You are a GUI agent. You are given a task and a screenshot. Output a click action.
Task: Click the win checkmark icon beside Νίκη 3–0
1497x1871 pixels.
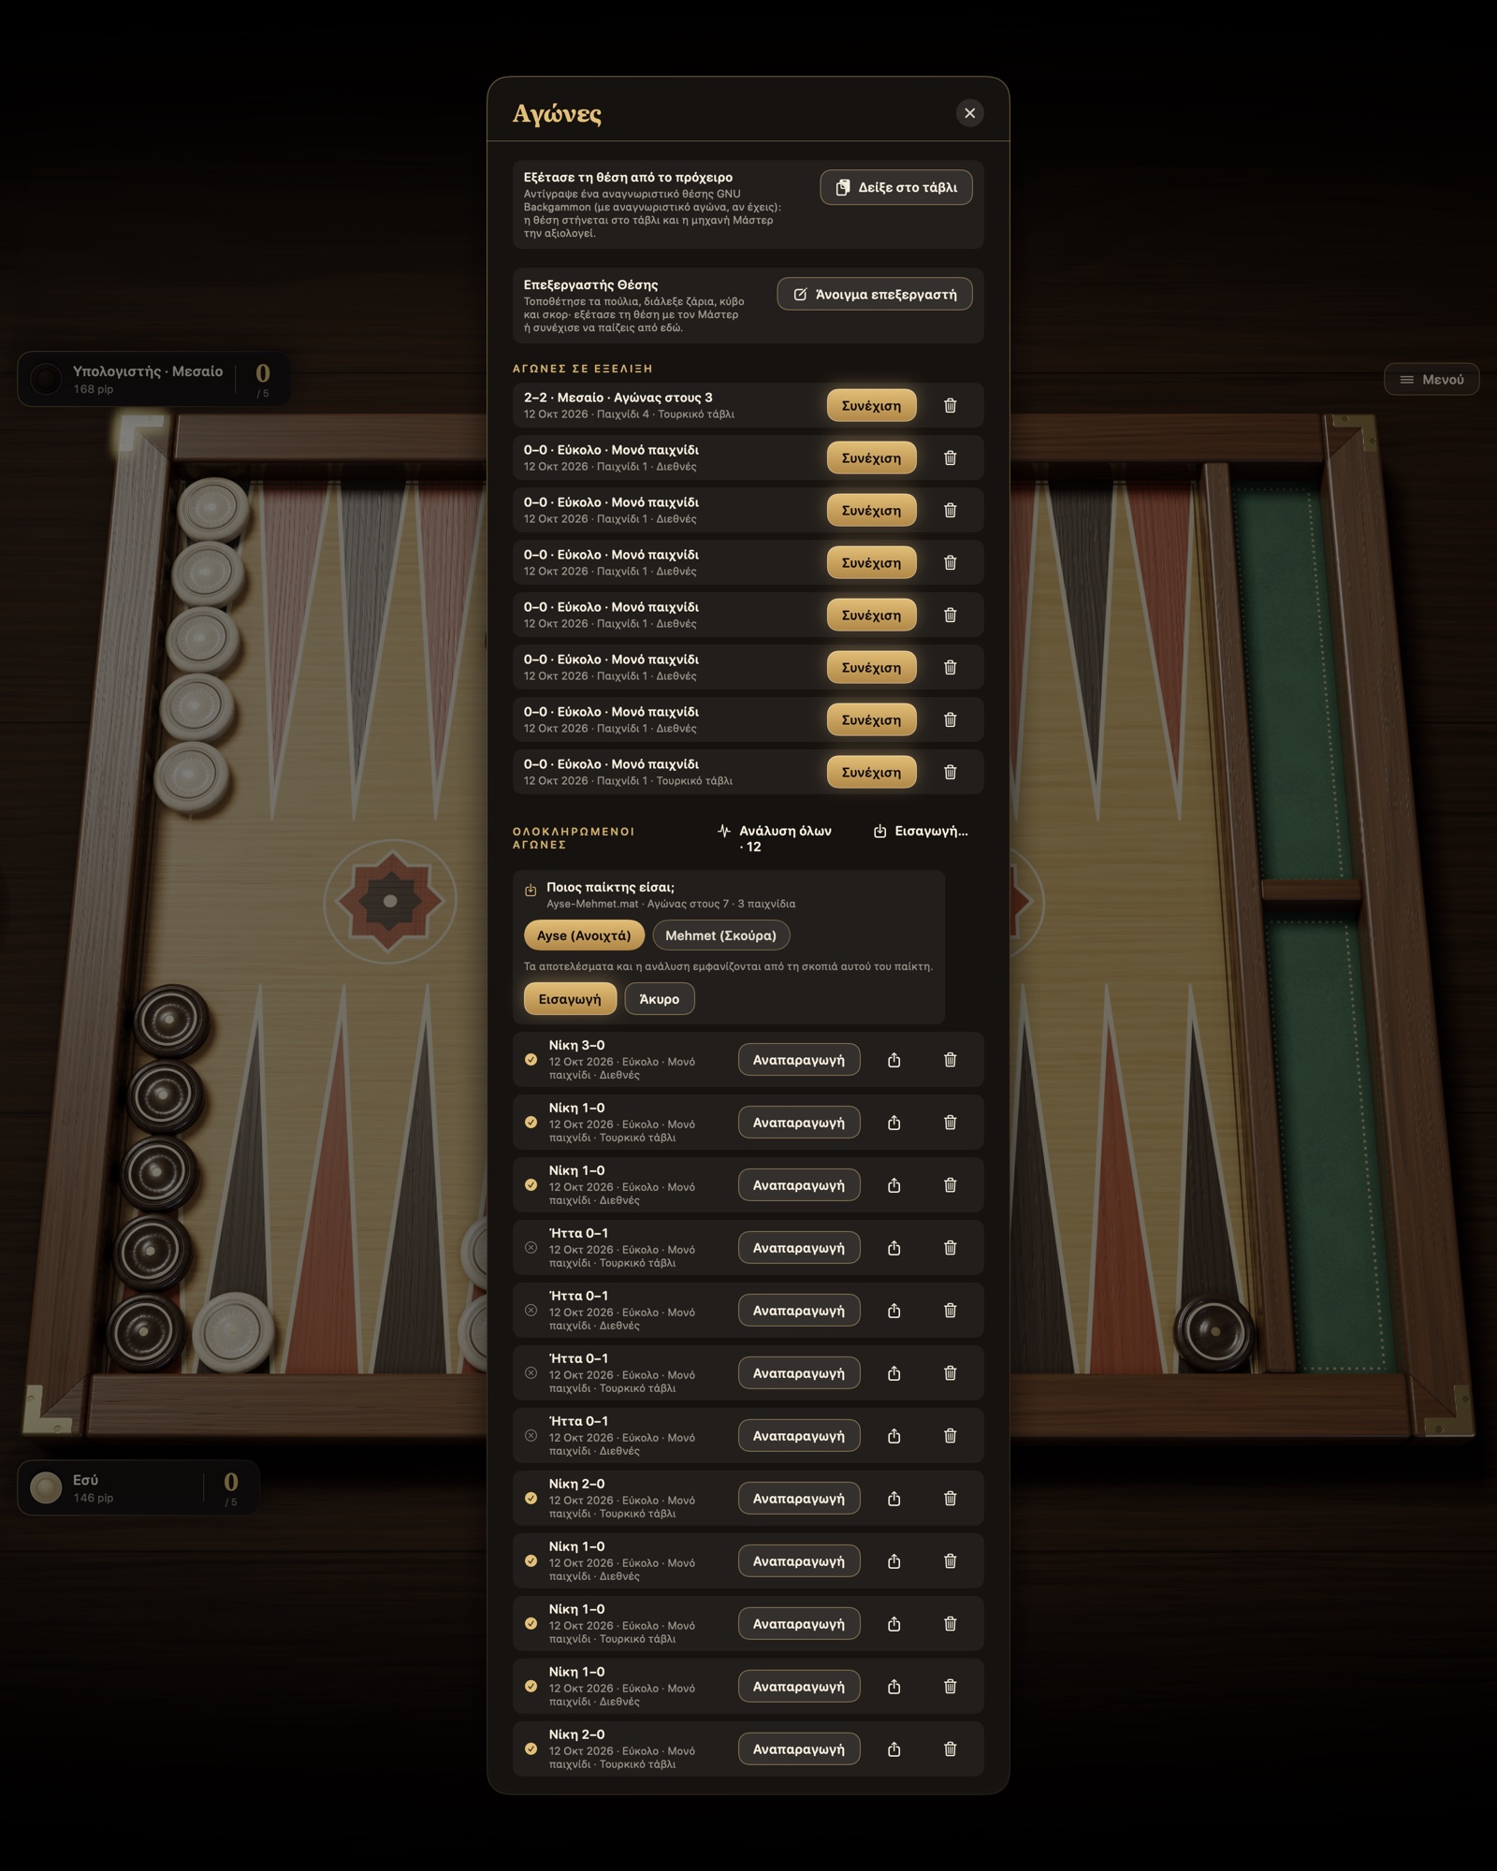click(530, 1060)
